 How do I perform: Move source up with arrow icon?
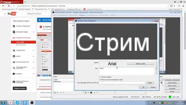click(x=94, y=93)
